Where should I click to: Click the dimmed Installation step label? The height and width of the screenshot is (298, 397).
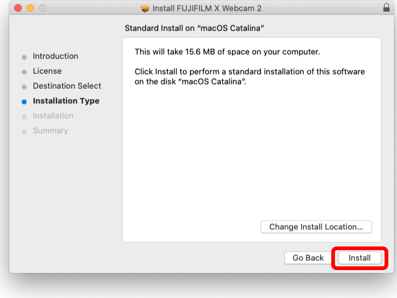tap(53, 116)
